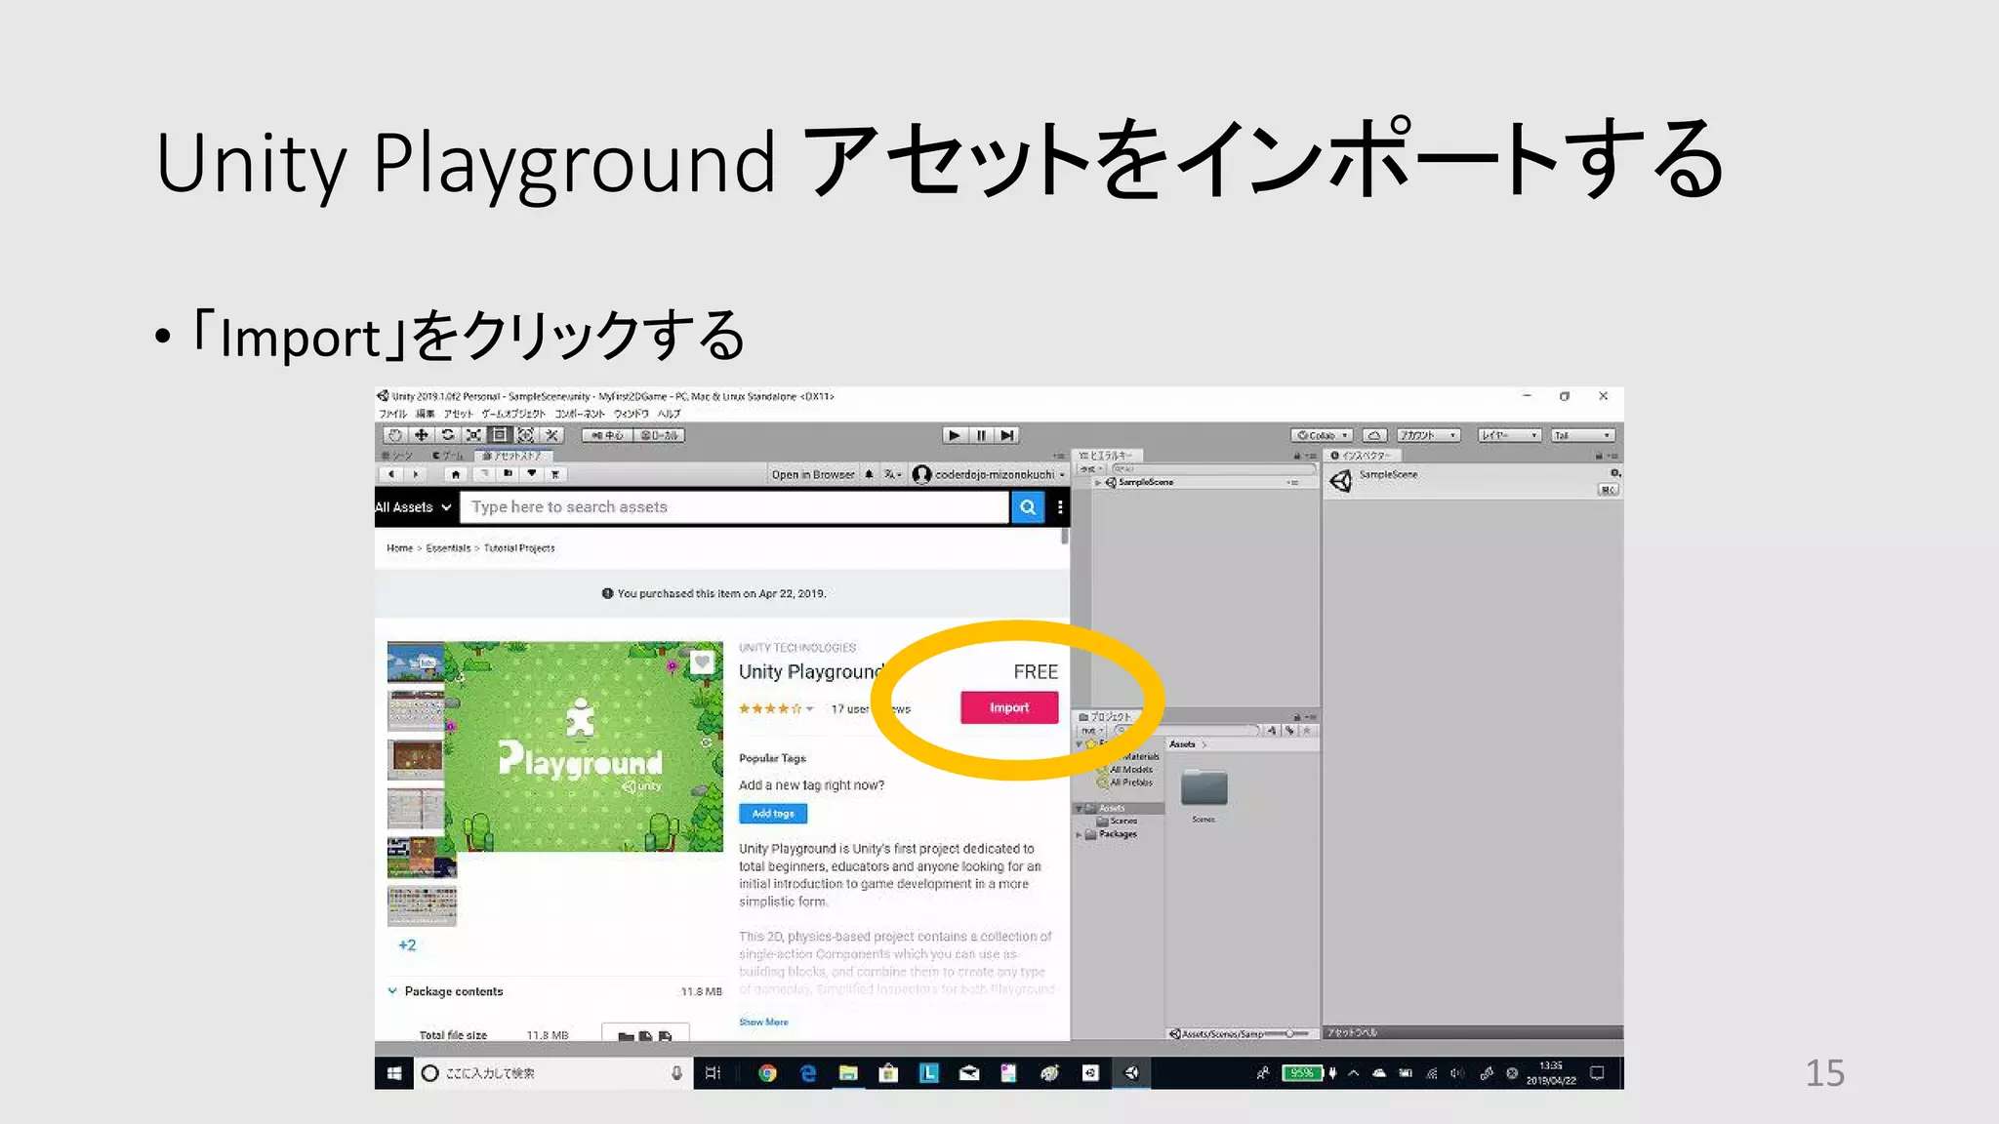
Task: Select the custom editor tools wrench icon
Action: click(x=551, y=435)
